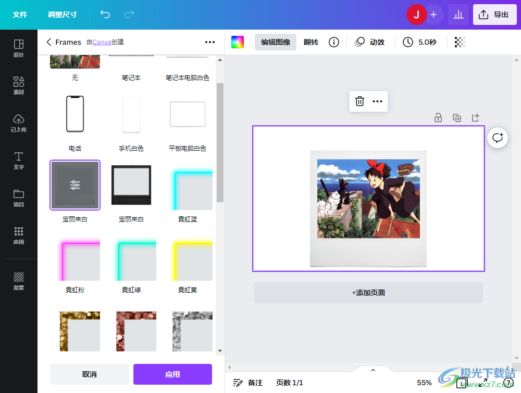
Task: Open the 已上传 (Uploads) sidebar panel
Action: pyautogui.click(x=19, y=123)
